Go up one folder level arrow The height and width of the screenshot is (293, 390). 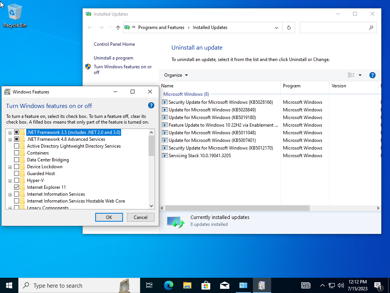click(x=118, y=27)
